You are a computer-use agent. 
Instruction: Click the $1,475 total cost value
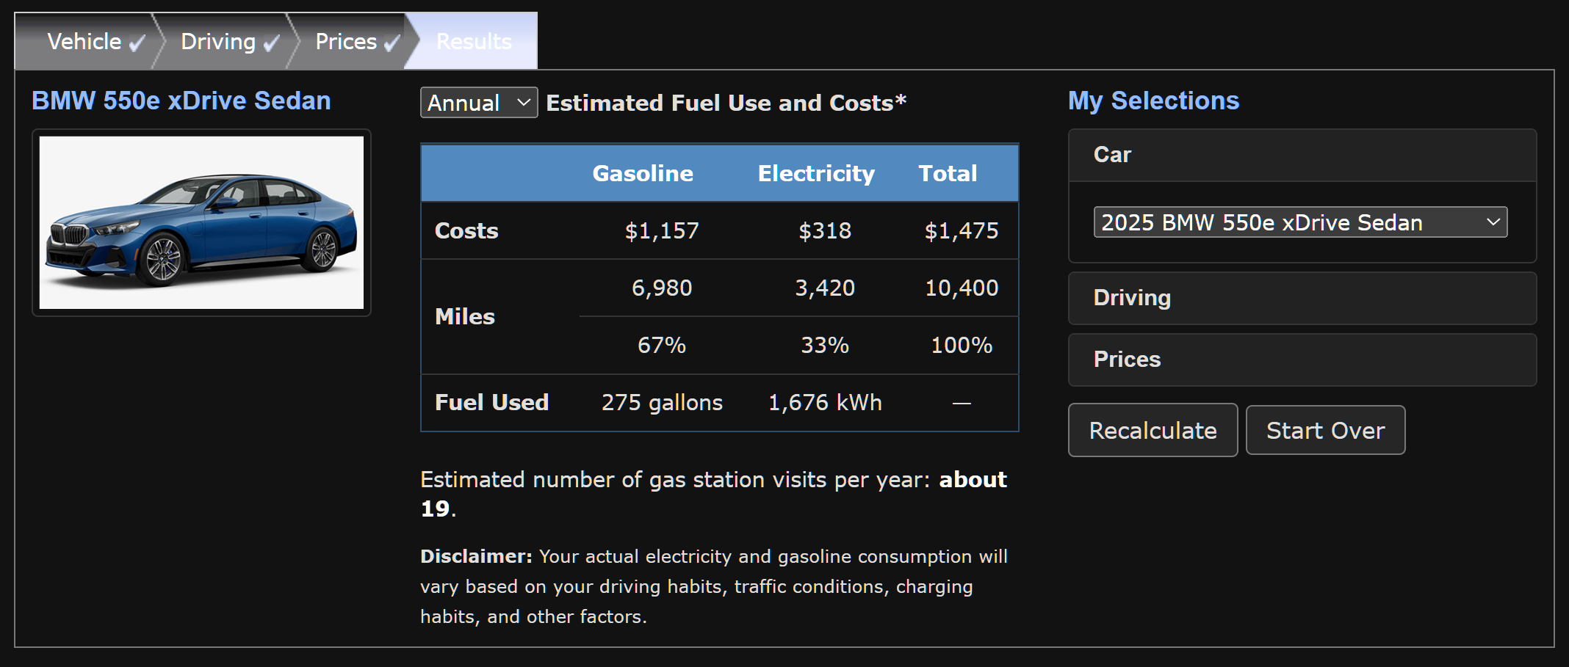[962, 231]
